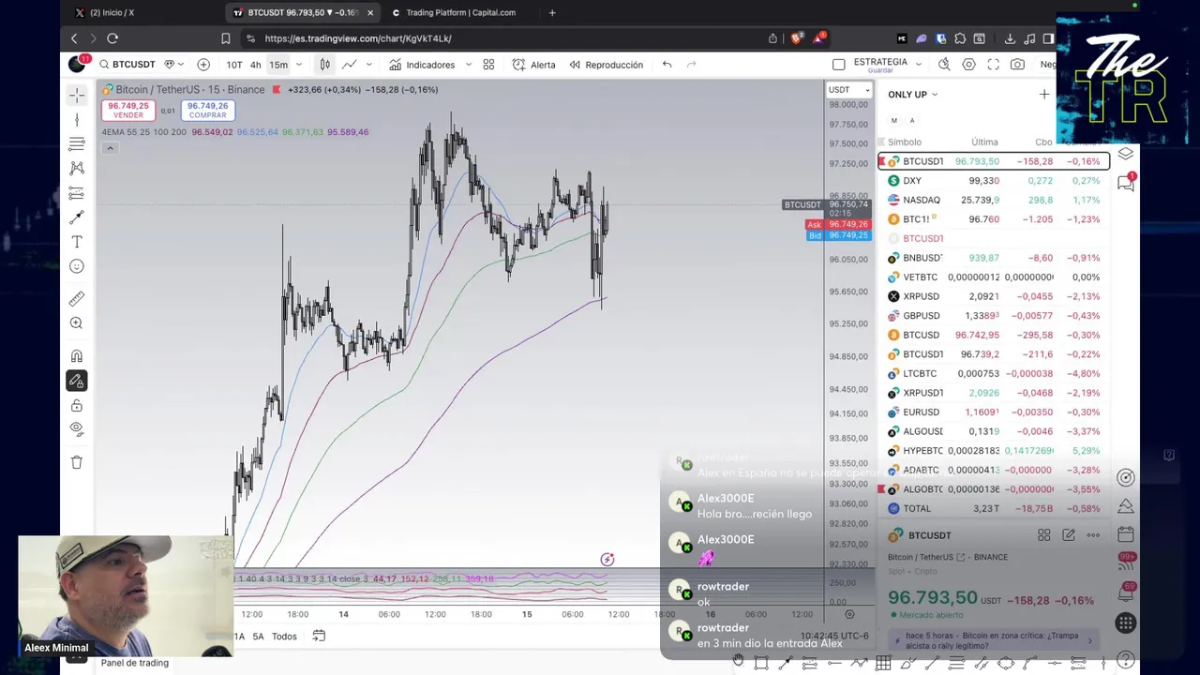
Task: Enter fullscreen mode icon
Action: [x=993, y=65]
